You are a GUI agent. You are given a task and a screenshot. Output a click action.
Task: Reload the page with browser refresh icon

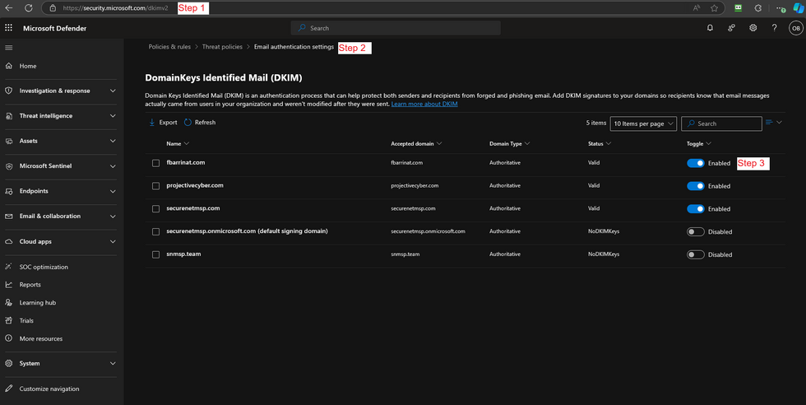pyautogui.click(x=28, y=7)
